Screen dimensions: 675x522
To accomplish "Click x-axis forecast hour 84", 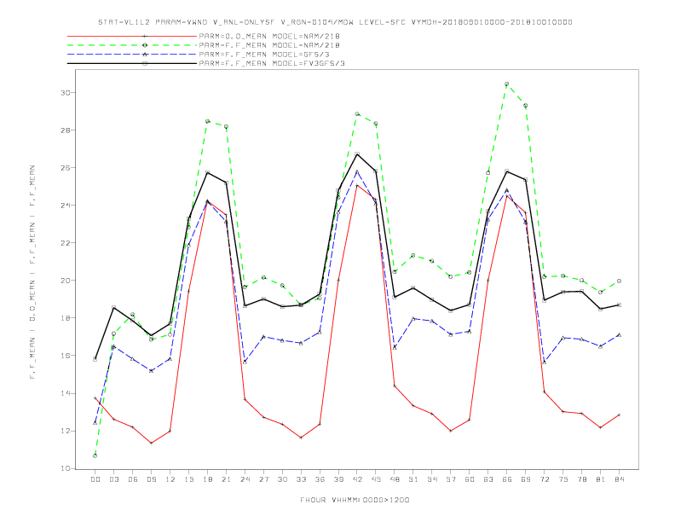I will pos(620,479).
